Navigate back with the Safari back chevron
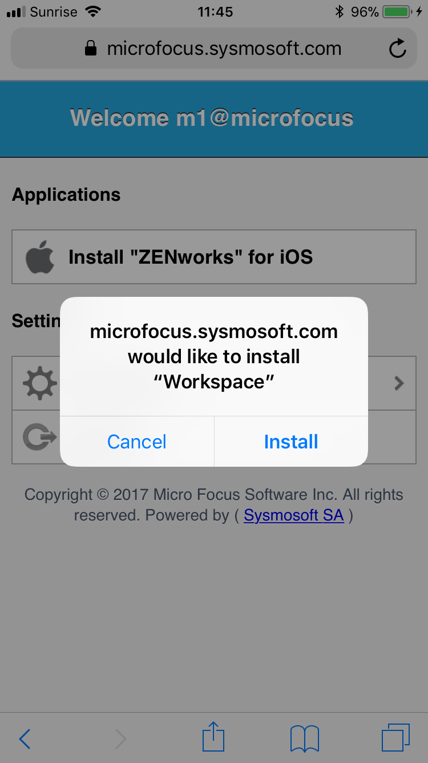428x763 pixels. [24, 738]
